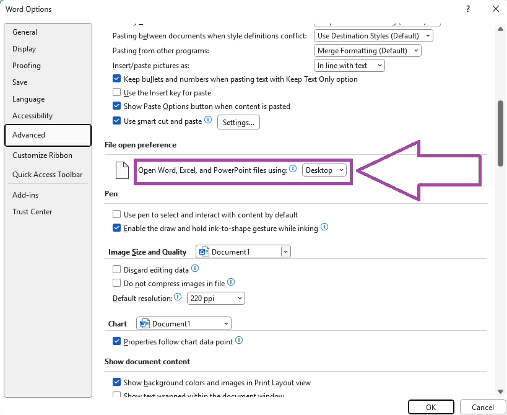
Task: Click info icon next to Default resolution
Action: pos(178,297)
